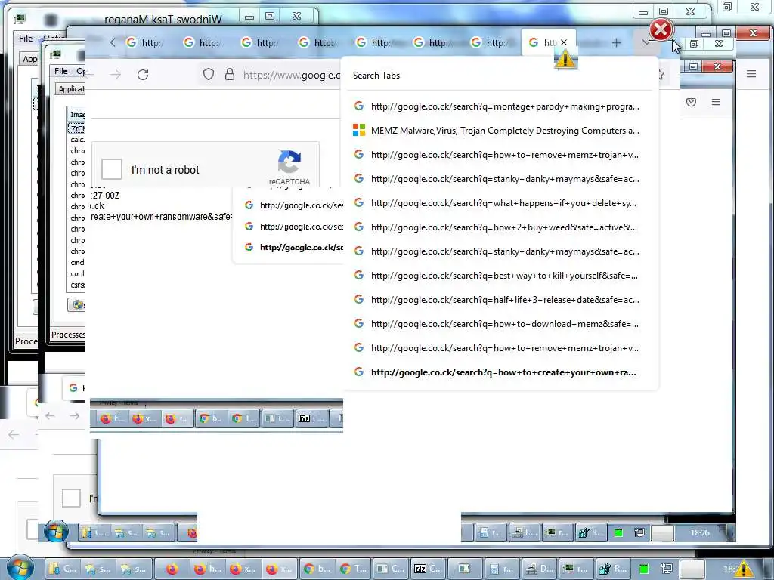The width and height of the screenshot is (774, 580).
Task: Open hamburger menu beside the Pocket icon
Action: 716,102
